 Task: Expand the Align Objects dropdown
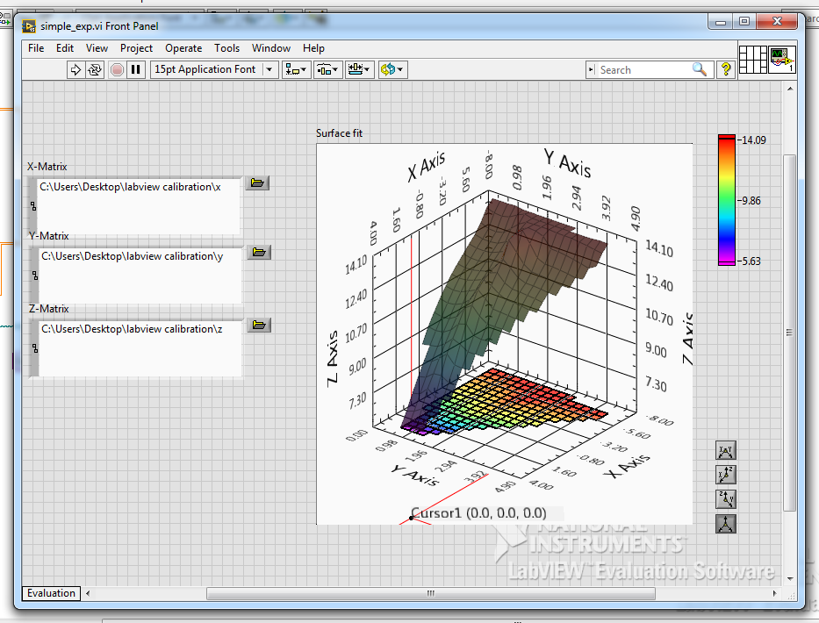point(297,69)
